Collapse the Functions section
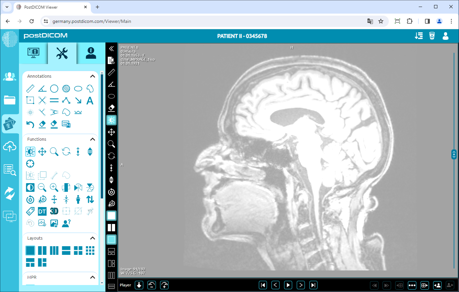The width and height of the screenshot is (459, 292). [93, 139]
